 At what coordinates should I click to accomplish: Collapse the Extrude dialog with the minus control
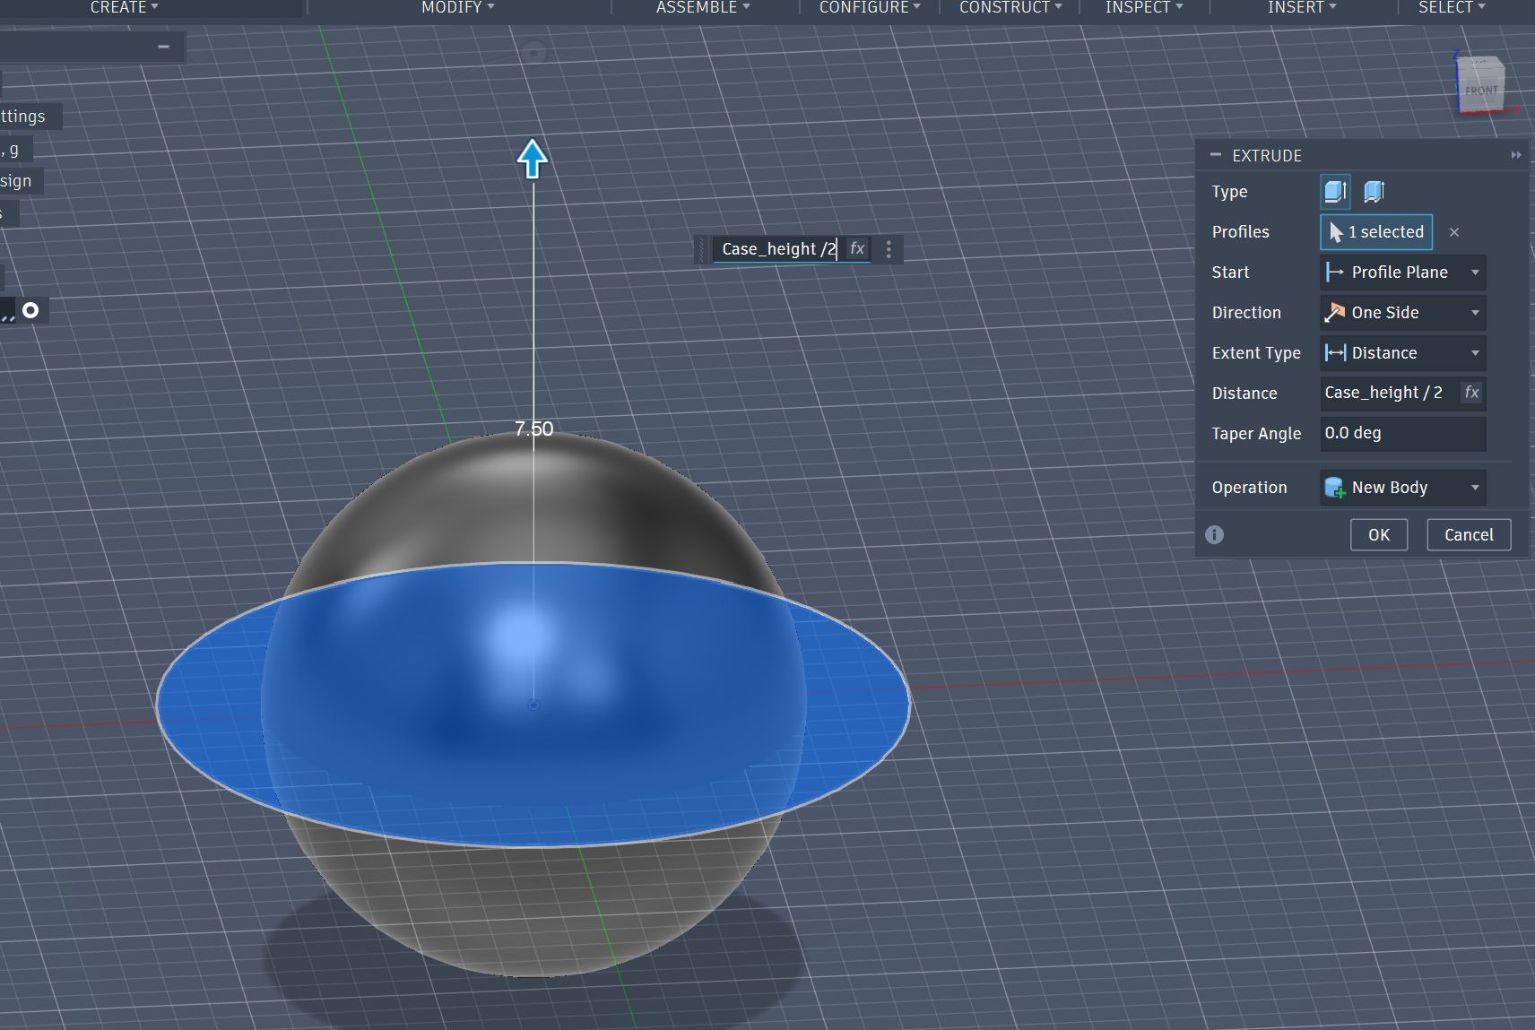pos(1217,154)
